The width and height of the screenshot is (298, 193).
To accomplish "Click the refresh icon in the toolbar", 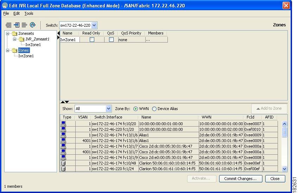I will pos(33,25).
